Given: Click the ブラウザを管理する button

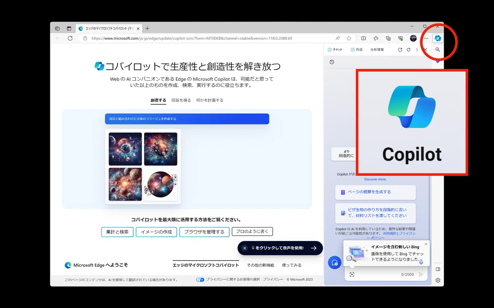Looking at the screenshot, I should coord(204,232).
